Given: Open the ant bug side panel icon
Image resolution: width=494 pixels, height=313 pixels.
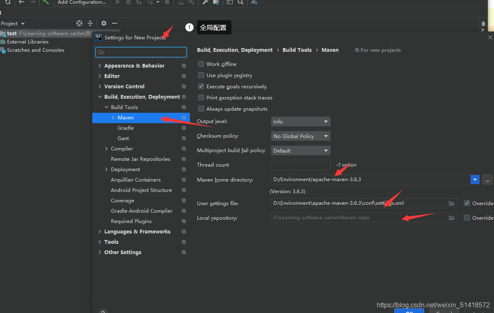Looking at the screenshot, I should [x=483, y=24].
